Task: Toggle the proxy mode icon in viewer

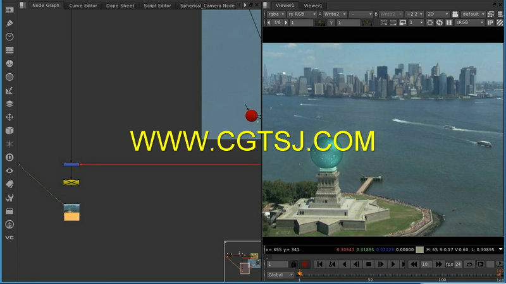Action: 403,23
